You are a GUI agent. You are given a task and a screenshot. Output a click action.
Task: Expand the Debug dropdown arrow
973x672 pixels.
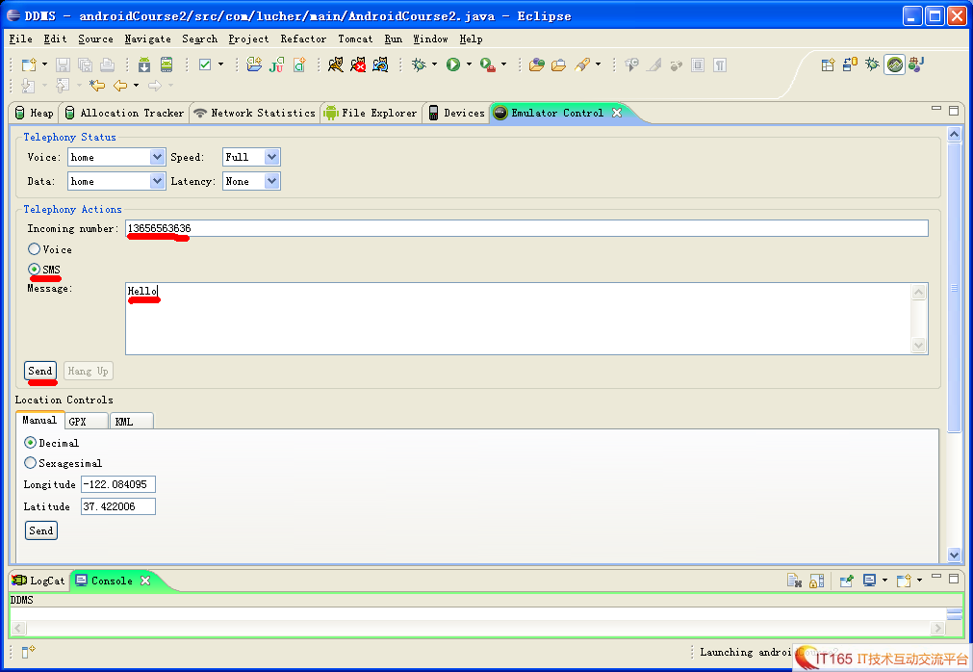coord(434,65)
